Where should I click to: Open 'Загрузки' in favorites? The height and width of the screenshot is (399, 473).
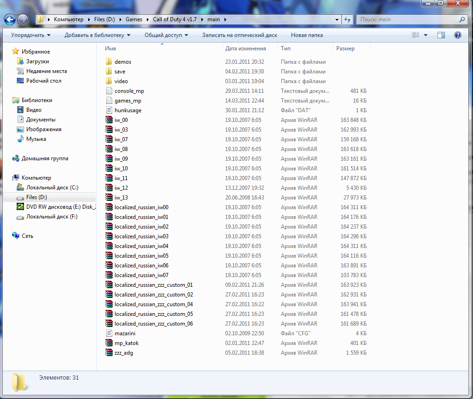37,61
